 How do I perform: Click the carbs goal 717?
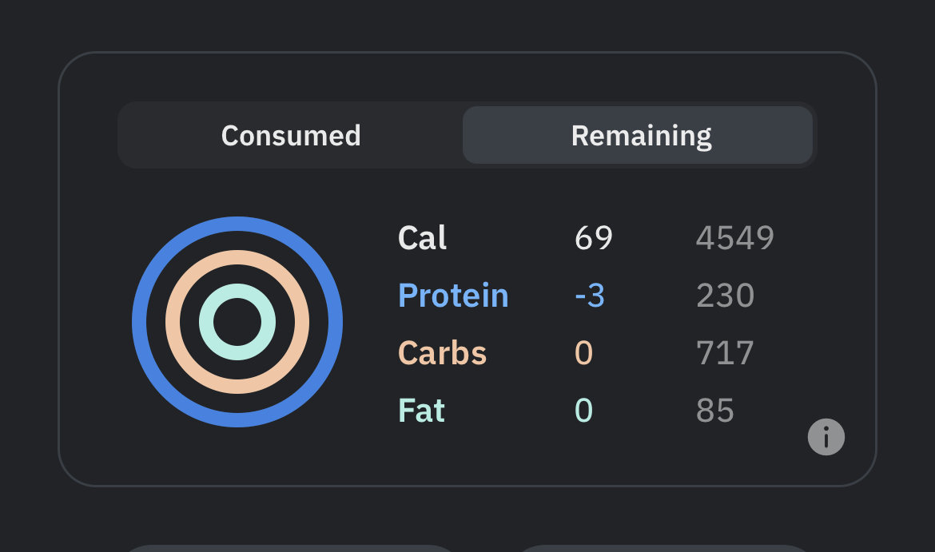click(x=725, y=353)
